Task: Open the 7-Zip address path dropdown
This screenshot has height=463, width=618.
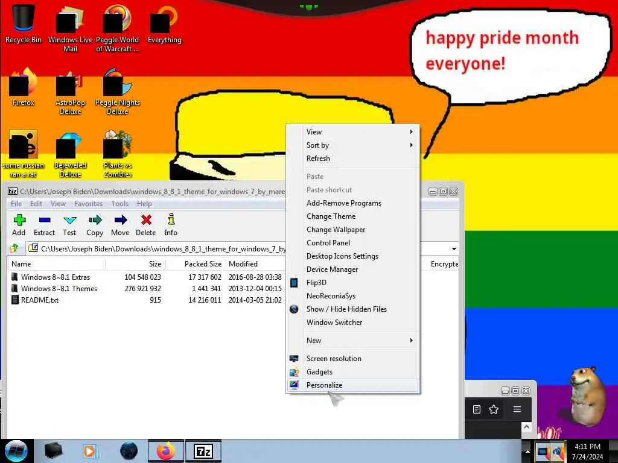Action: [454, 249]
